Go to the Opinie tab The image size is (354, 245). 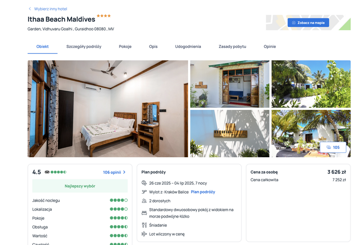pyautogui.click(x=270, y=47)
